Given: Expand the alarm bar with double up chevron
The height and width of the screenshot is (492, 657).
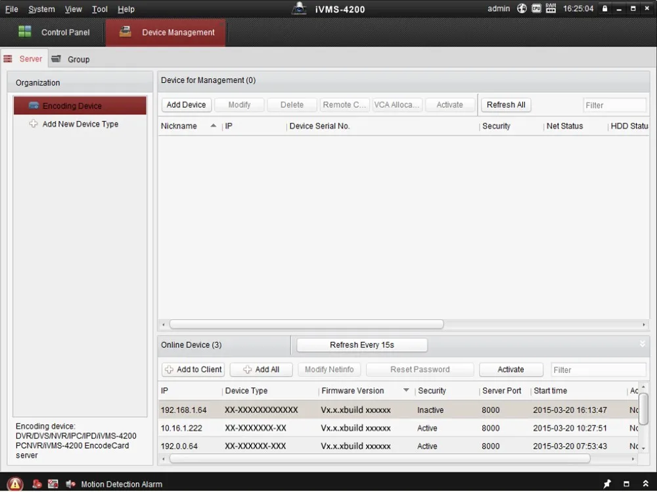Looking at the screenshot, I should point(645,484).
